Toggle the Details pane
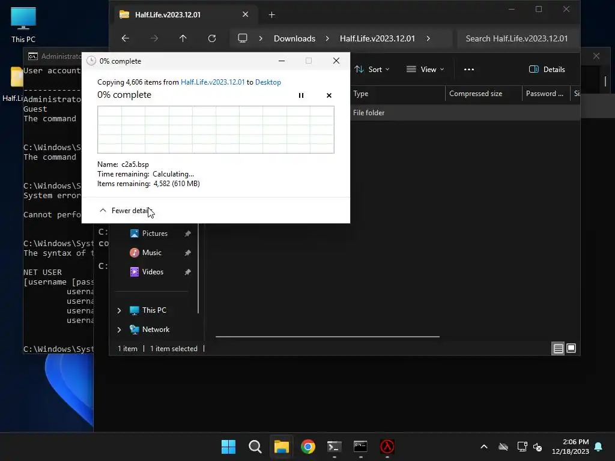615x461 pixels. 547,70
